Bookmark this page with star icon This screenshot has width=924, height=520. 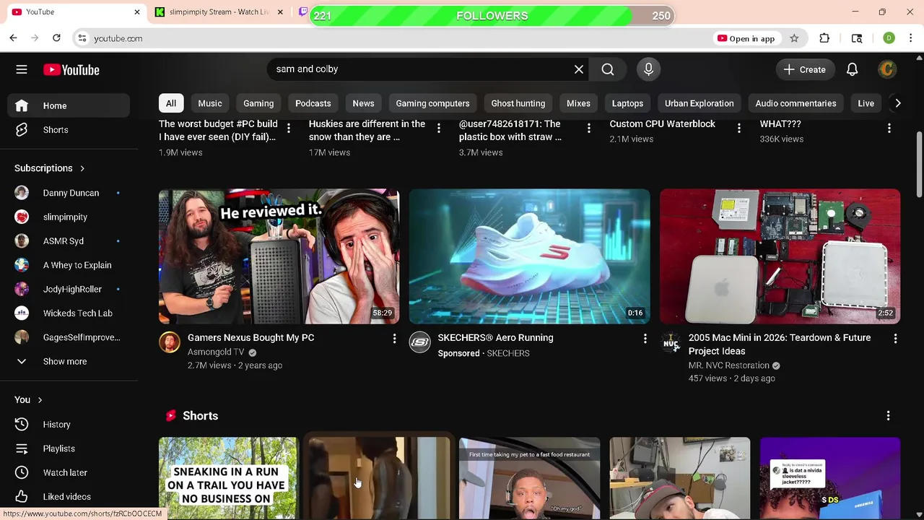click(x=794, y=38)
